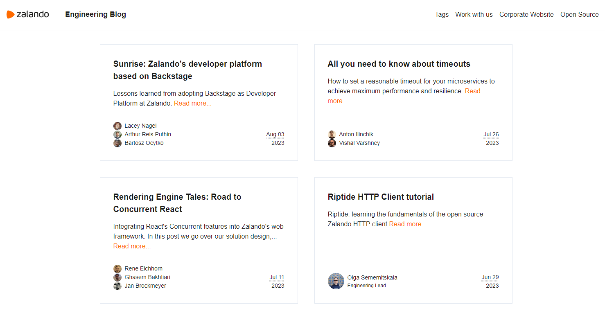Click Read more on the Backstage article
Screen dimensions: 605x311
click(193, 103)
